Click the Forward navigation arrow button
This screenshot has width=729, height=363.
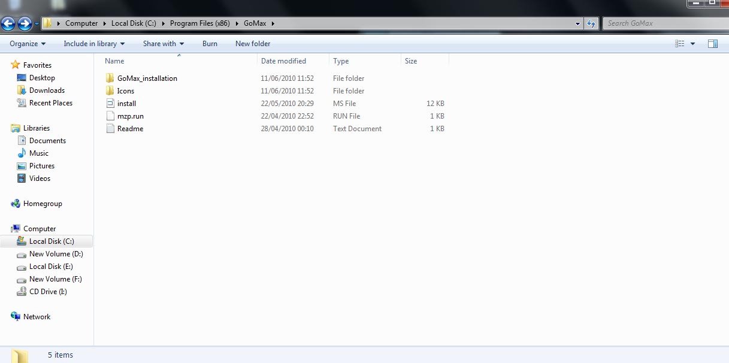point(25,23)
